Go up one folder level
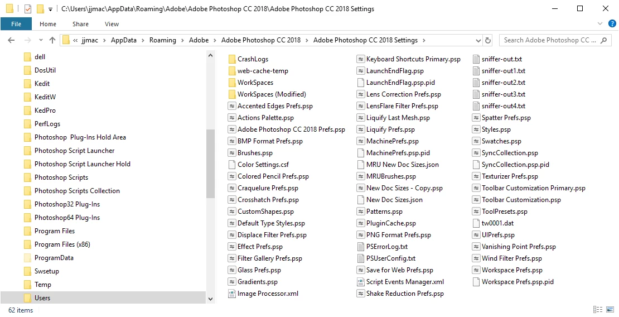This screenshot has width=619, height=317. 52,40
